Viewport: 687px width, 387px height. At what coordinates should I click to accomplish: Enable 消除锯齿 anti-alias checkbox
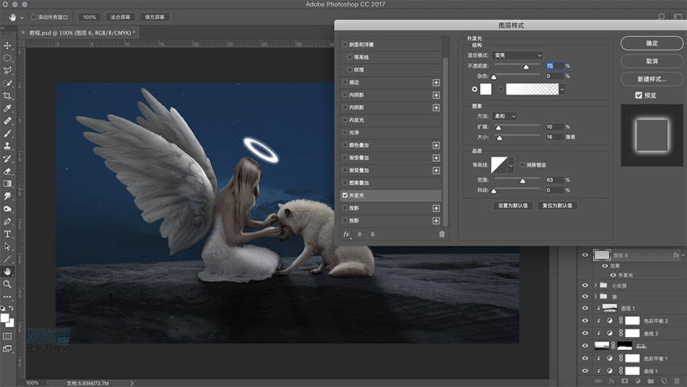[x=522, y=165]
